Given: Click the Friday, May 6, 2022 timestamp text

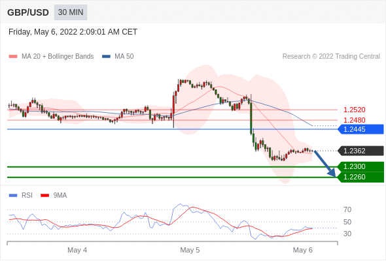Looking at the screenshot, I should pos(73,32).
